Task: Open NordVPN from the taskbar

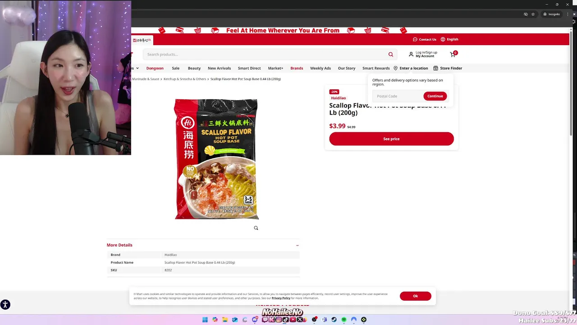Action: coord(354,320)
